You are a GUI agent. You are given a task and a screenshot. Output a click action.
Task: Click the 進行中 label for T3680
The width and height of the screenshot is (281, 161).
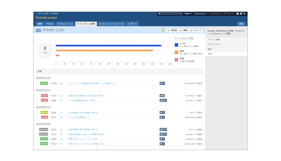click(163, 100)
